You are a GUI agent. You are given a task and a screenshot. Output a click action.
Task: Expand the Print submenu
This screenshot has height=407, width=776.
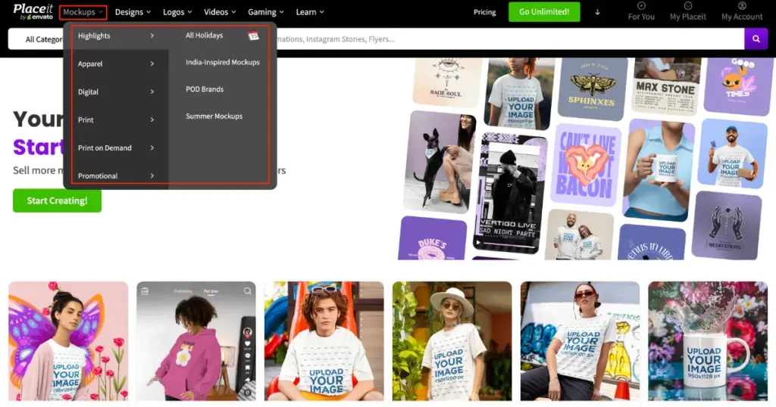[x=116, y=120]
